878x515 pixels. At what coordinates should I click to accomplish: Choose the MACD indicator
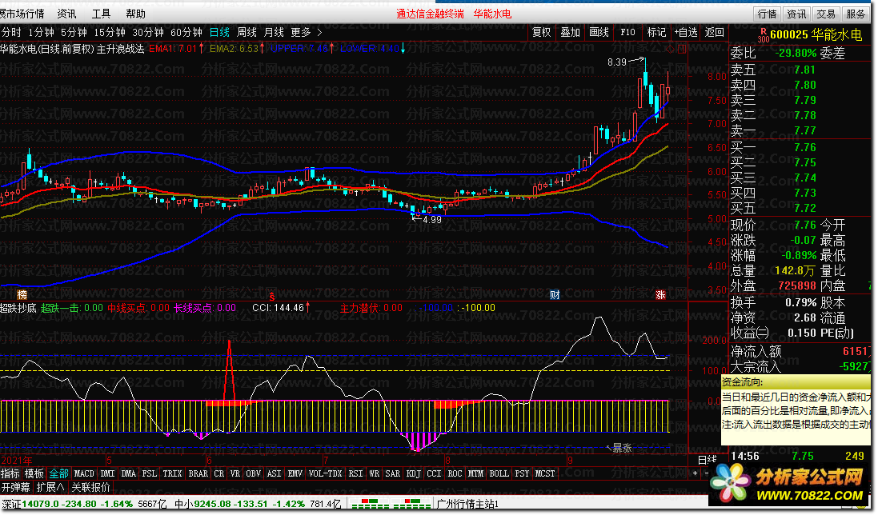[84, 473]
